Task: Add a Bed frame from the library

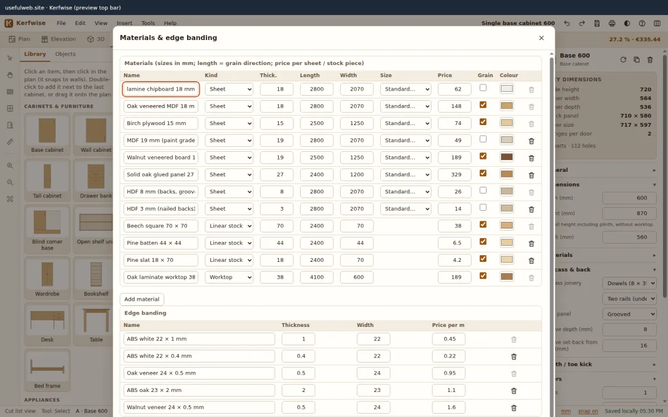Action: point(47,370)
